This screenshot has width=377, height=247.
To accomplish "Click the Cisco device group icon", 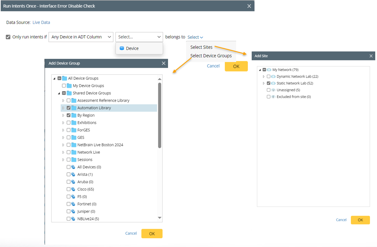I will click(73, 189).
